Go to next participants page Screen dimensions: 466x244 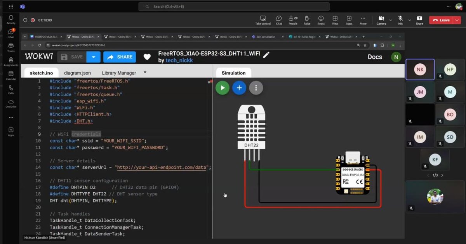442,175
